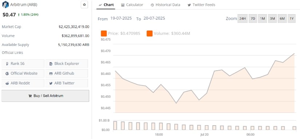Visit the Official Website link
The width and height of the screenshot is (300, 139).
click(x=23, y=74)
